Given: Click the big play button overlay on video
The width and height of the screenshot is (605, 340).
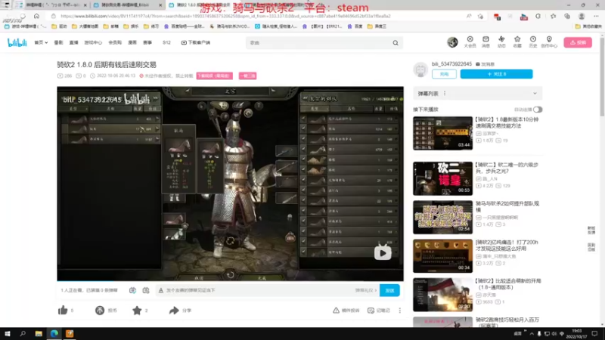Looking at the screenshot, I should coord(383,252).
